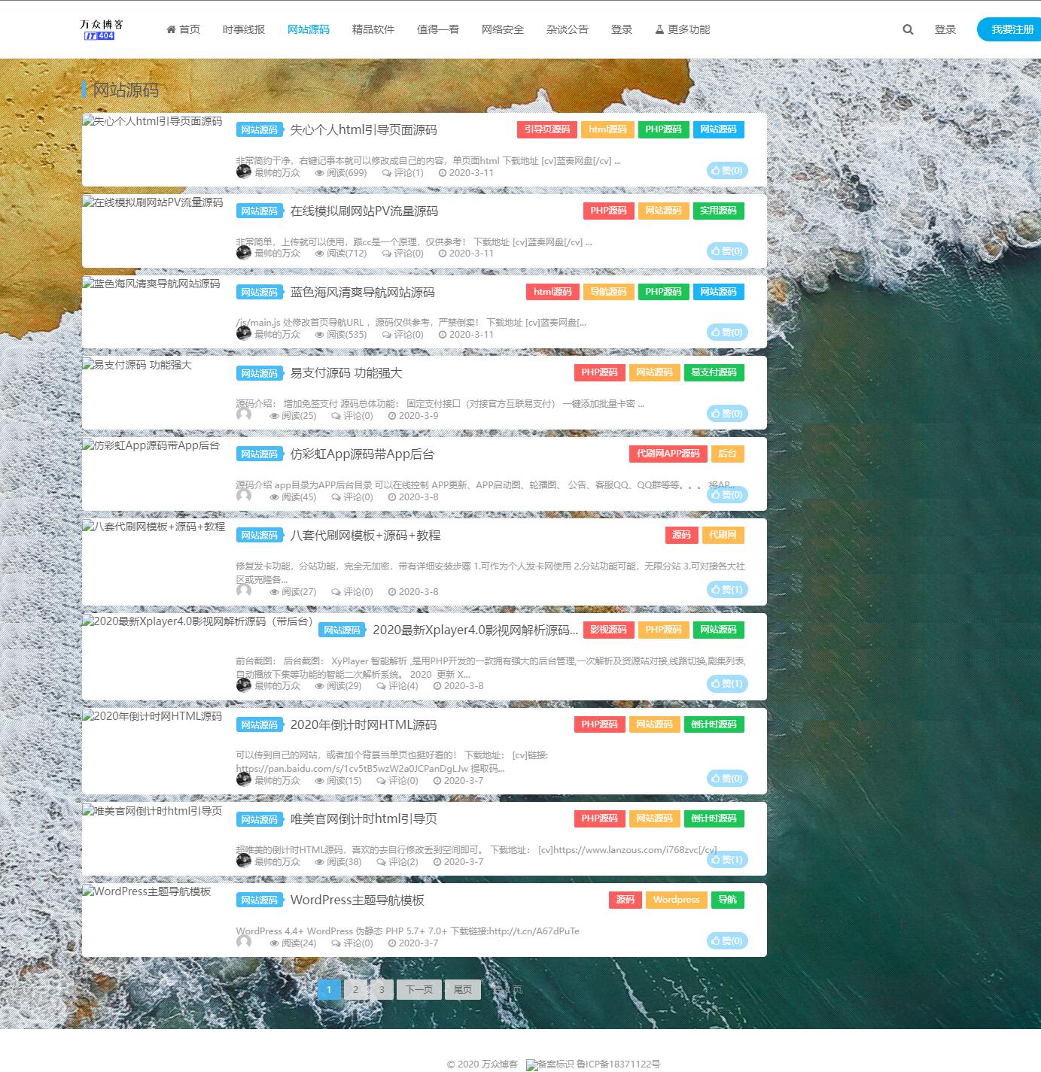Viewport: 1041px width, 1072px height.
Task: Select the 引导页源码 red tag
Action: (x=547, y=129)
